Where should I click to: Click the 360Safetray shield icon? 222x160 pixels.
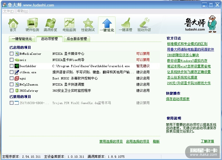(17, 91)
